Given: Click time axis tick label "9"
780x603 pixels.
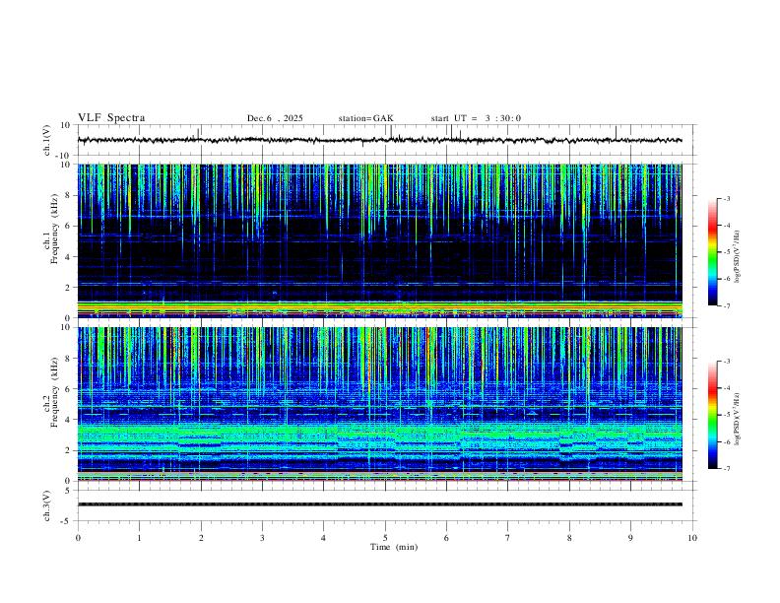Looking at the screenshot, I should click(x=630, y=538).
